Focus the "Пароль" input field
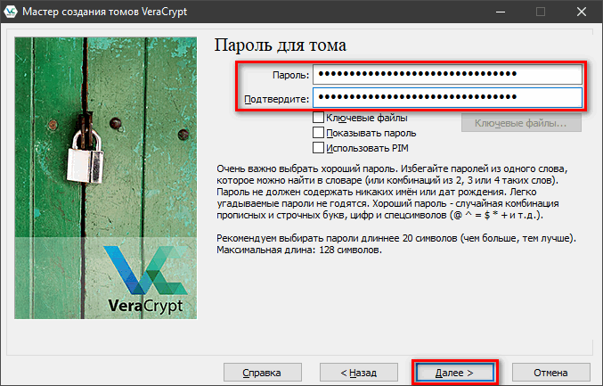 [447, 74]
